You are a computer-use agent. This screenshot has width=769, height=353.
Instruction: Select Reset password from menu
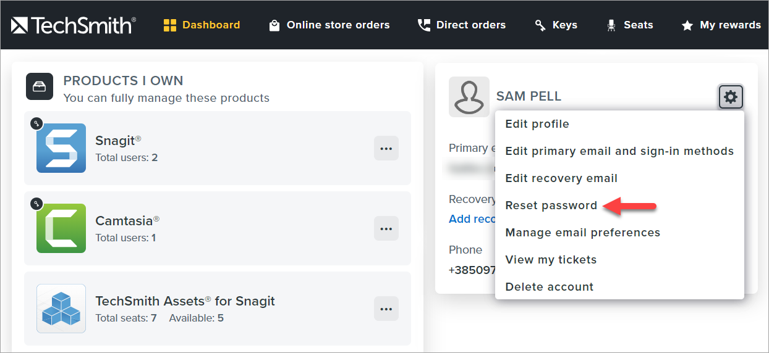[551, 206]
